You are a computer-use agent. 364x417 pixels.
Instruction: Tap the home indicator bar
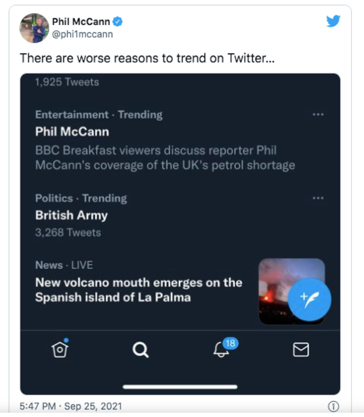(180, 387)
